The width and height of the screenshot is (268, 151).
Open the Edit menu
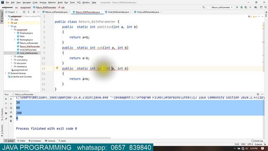click(x=13, y=3)
